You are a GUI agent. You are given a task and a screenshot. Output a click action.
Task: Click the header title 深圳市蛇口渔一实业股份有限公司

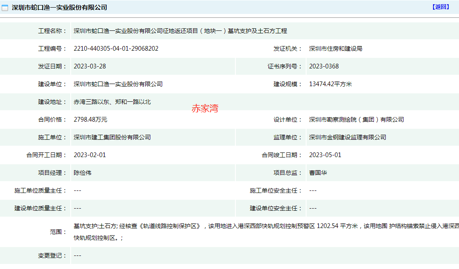click(59, 8)
